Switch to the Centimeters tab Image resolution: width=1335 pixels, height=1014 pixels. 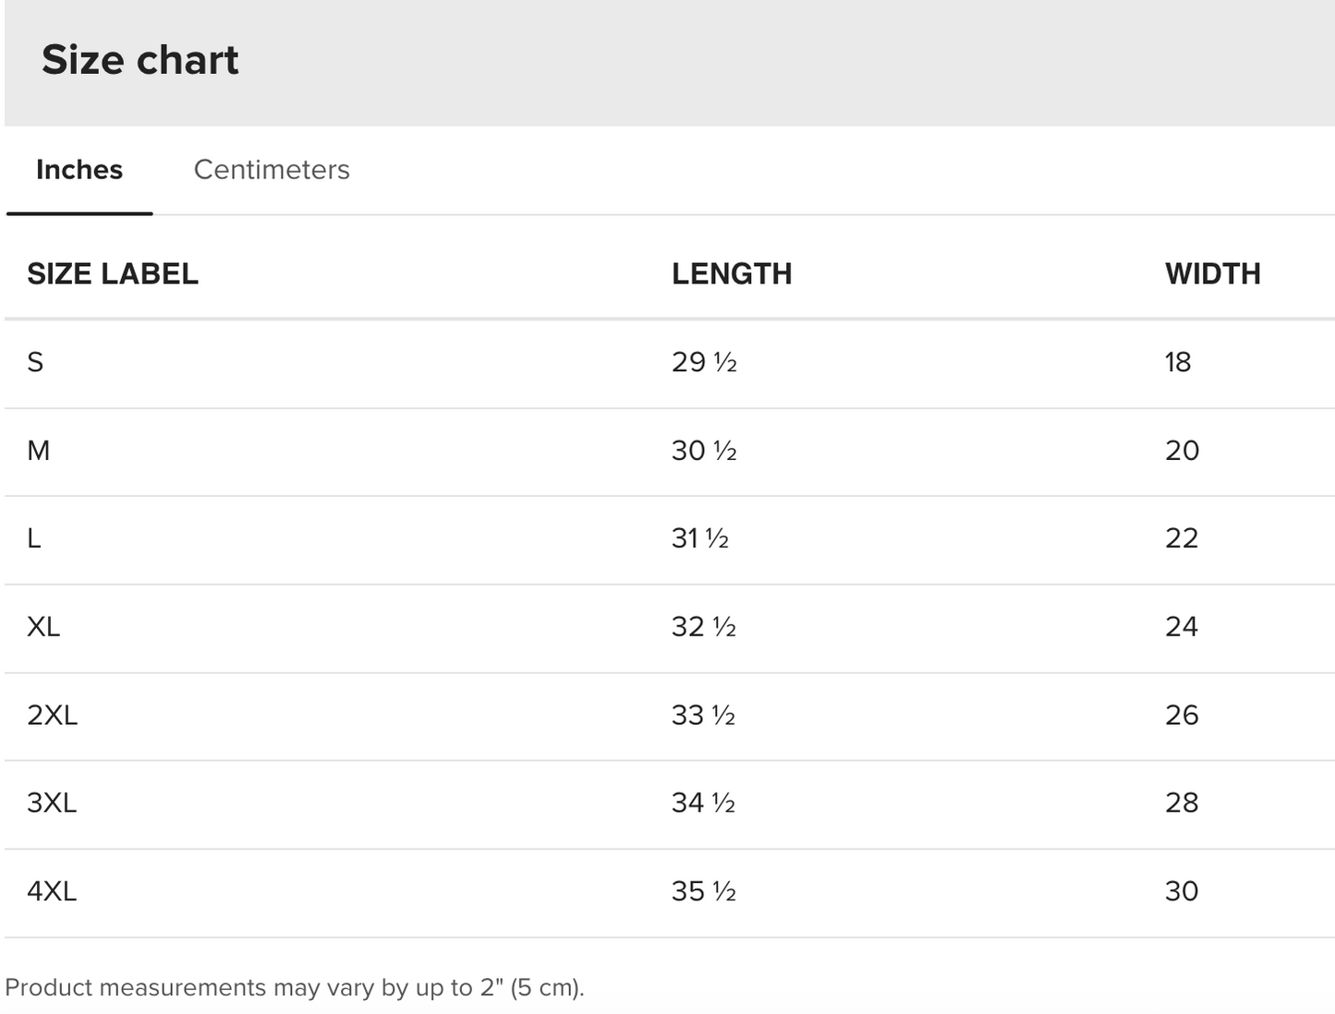click(272, 170)
